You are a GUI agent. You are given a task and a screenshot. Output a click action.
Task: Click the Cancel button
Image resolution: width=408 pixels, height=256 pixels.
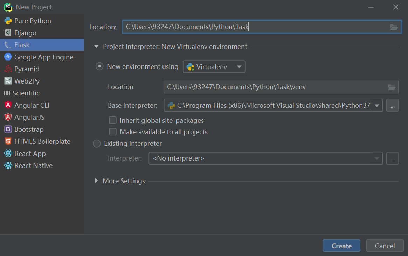385,246
